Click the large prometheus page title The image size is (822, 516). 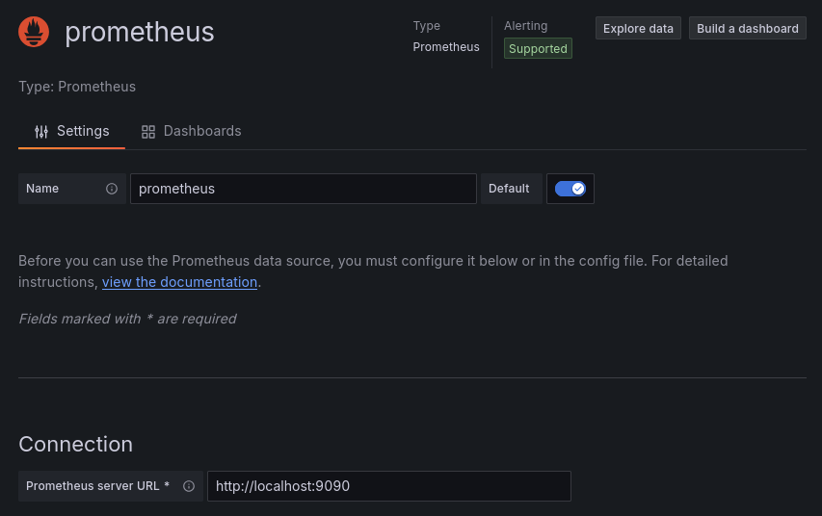[140, 33]
